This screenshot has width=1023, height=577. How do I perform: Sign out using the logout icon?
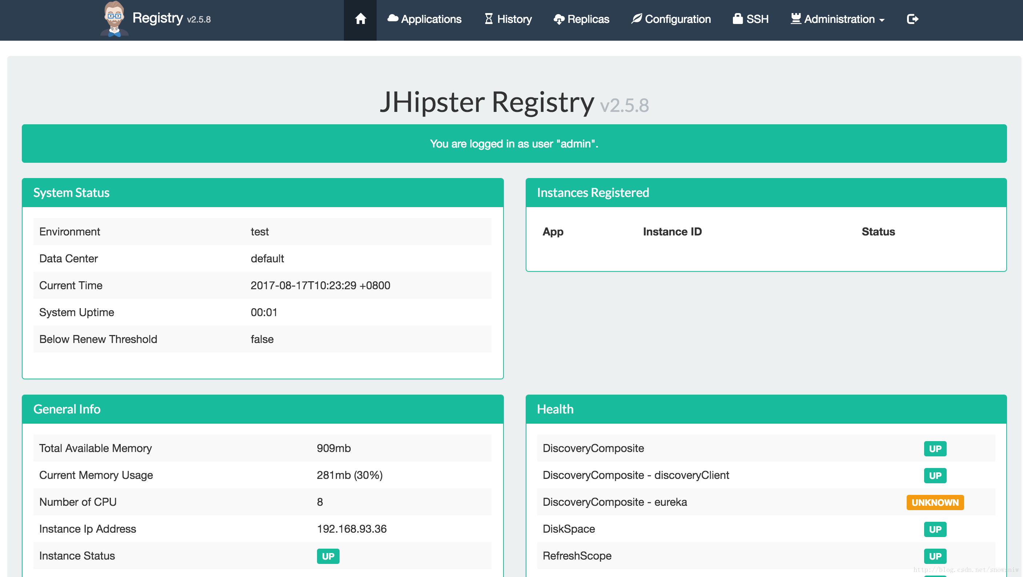click(x=912, y=19)
